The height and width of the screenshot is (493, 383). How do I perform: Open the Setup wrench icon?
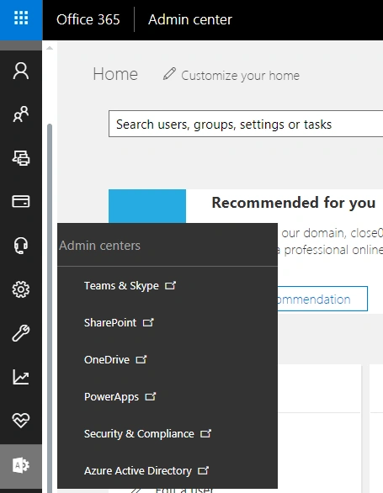point(21,333)
